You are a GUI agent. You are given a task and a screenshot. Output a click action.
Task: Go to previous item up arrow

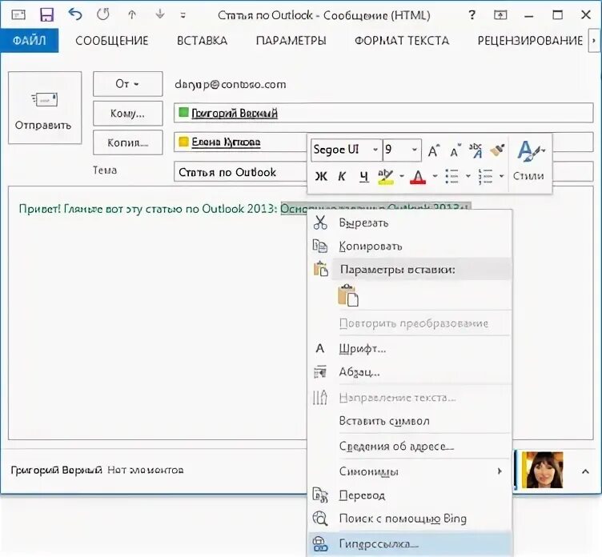tap(132, 14)
